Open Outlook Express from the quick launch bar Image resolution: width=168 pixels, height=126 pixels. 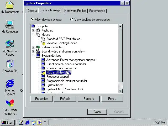coord(33,123)
